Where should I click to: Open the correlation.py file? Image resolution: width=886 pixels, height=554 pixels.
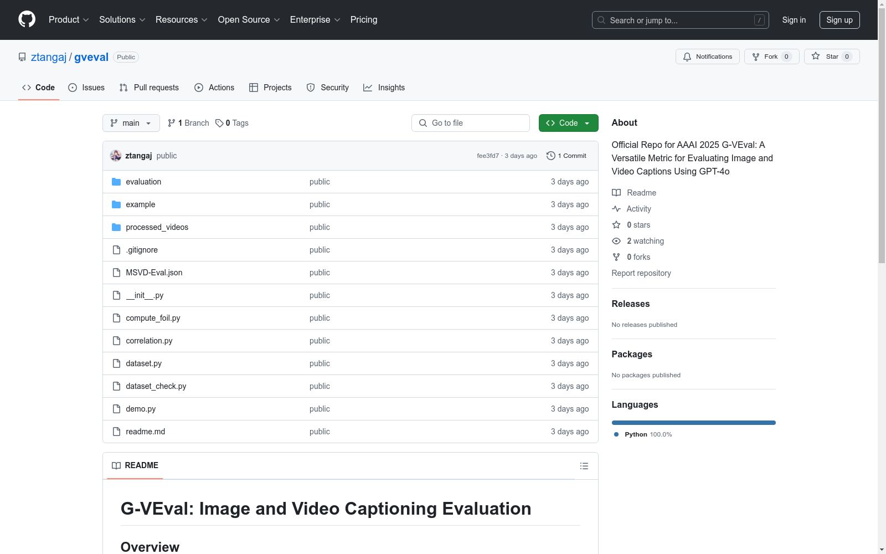tap(149, 341)
